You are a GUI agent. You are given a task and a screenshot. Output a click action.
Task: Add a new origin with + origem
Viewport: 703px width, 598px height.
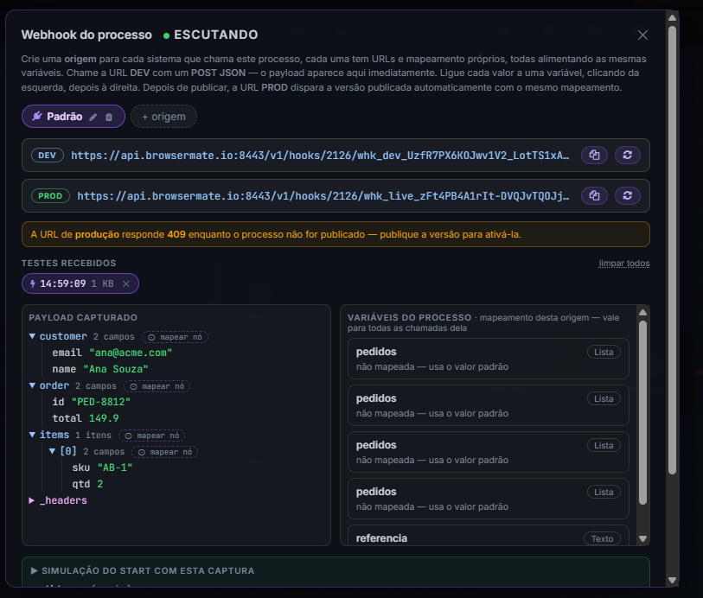click(163, 117)
